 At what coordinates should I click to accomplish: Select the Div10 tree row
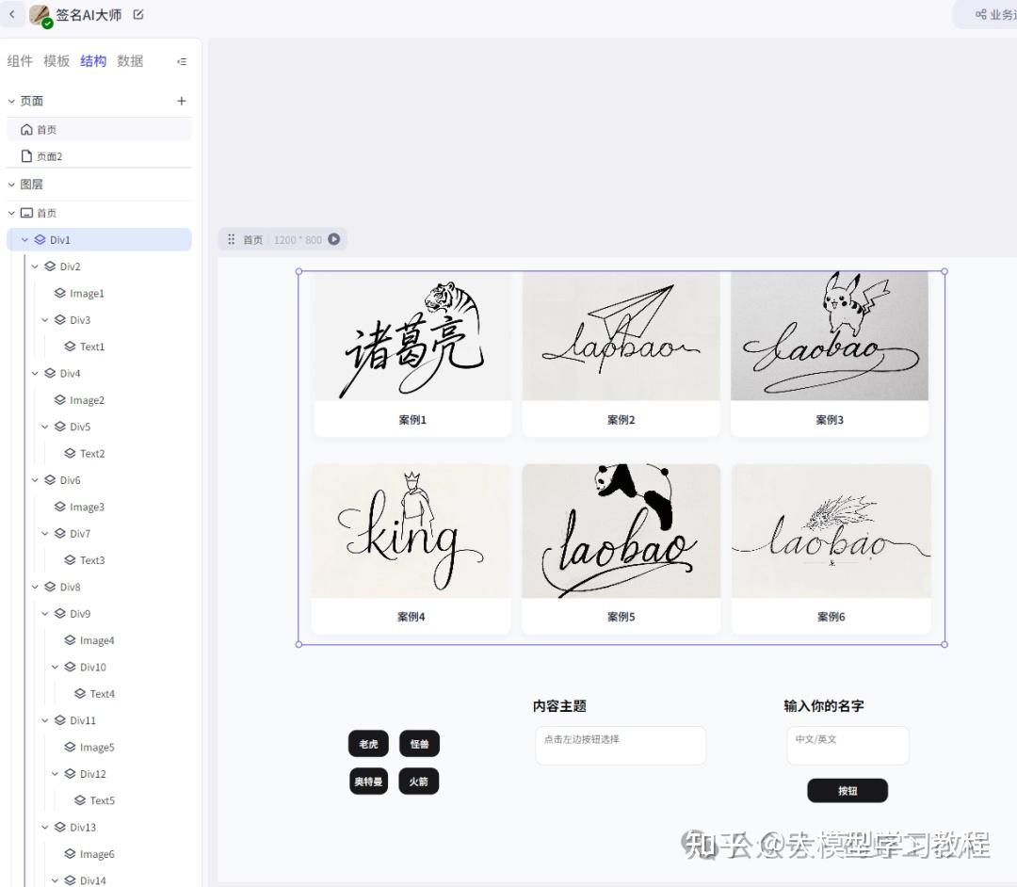coord(99,667)
